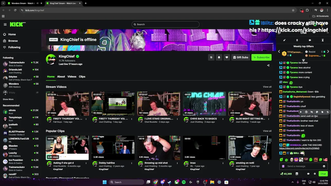331x186 pixels.
Task: Open the BLOB NIGHT GETTING RI... video thumbnail
Action: 250,104
